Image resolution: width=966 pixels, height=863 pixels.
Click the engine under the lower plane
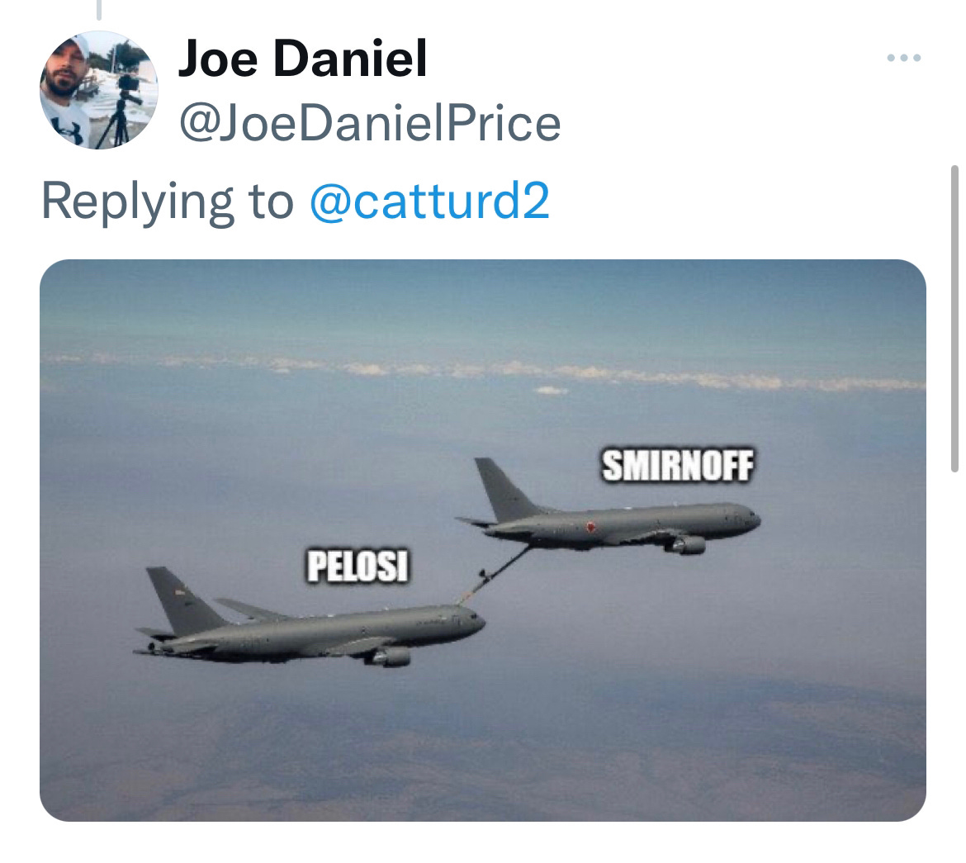[x=390, y=657]
